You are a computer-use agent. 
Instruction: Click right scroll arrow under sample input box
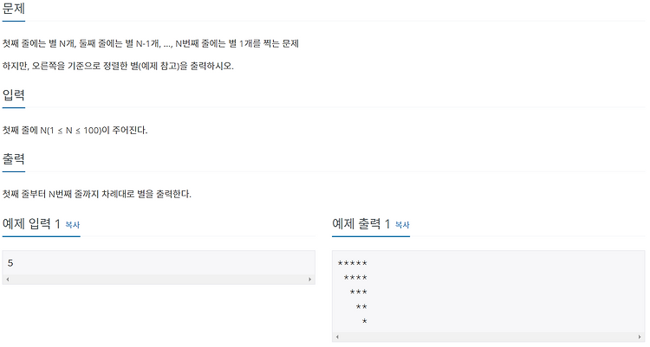309,280
